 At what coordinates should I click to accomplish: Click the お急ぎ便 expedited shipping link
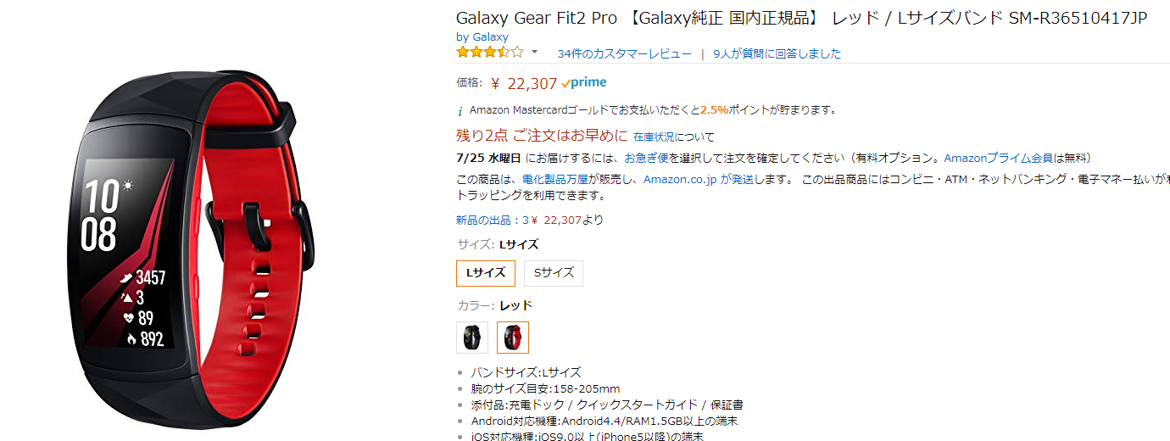pyautogui.click(x=646, y=158)
